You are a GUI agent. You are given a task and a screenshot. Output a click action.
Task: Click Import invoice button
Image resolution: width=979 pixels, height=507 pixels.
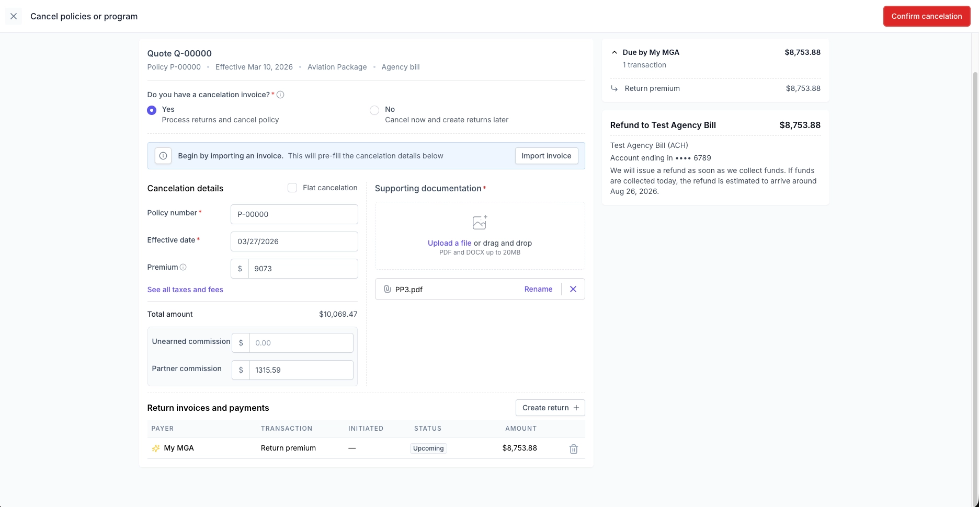[x=547, y=156]
